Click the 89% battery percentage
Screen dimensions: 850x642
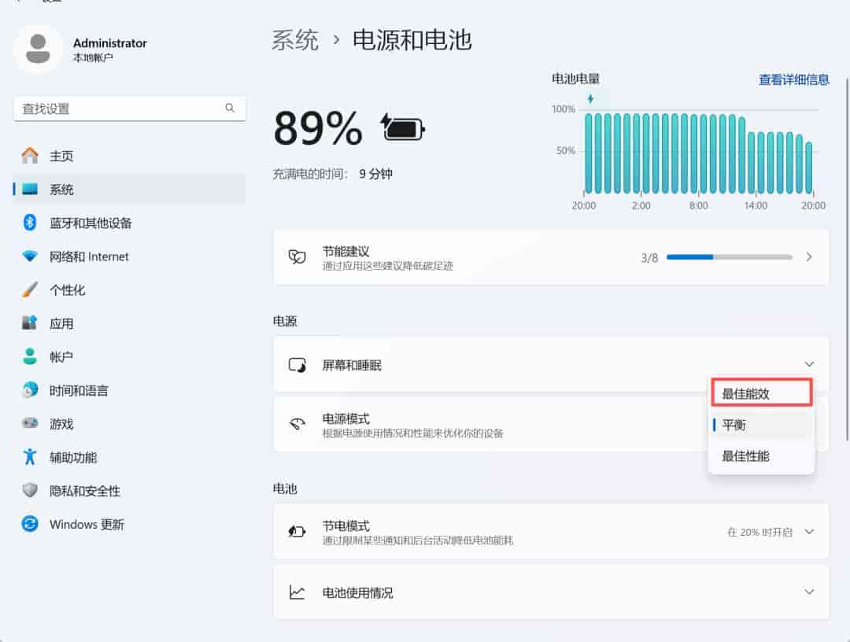318,128
